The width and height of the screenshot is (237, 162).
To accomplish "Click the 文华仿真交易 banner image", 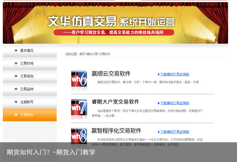I will [x=115, y=23].
